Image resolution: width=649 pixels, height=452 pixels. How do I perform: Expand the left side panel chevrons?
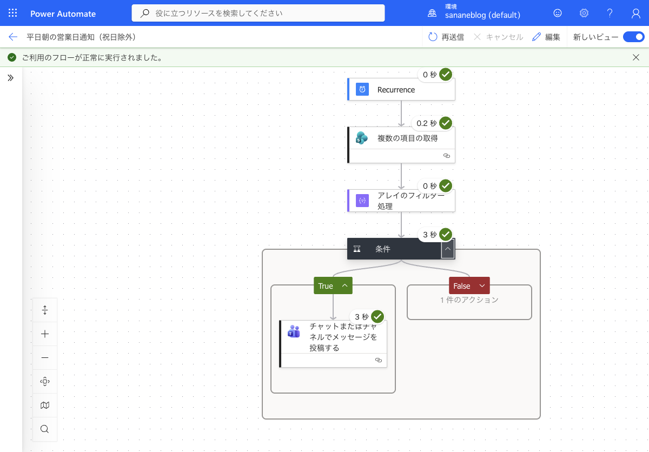pyautogui.click(x=11, y=78)
